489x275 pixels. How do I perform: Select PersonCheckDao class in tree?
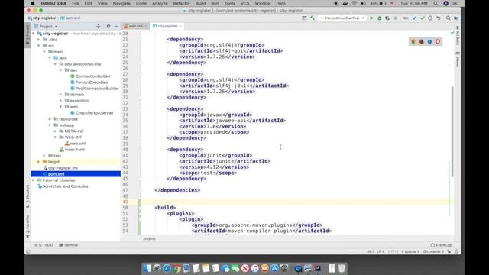(89, 82)
